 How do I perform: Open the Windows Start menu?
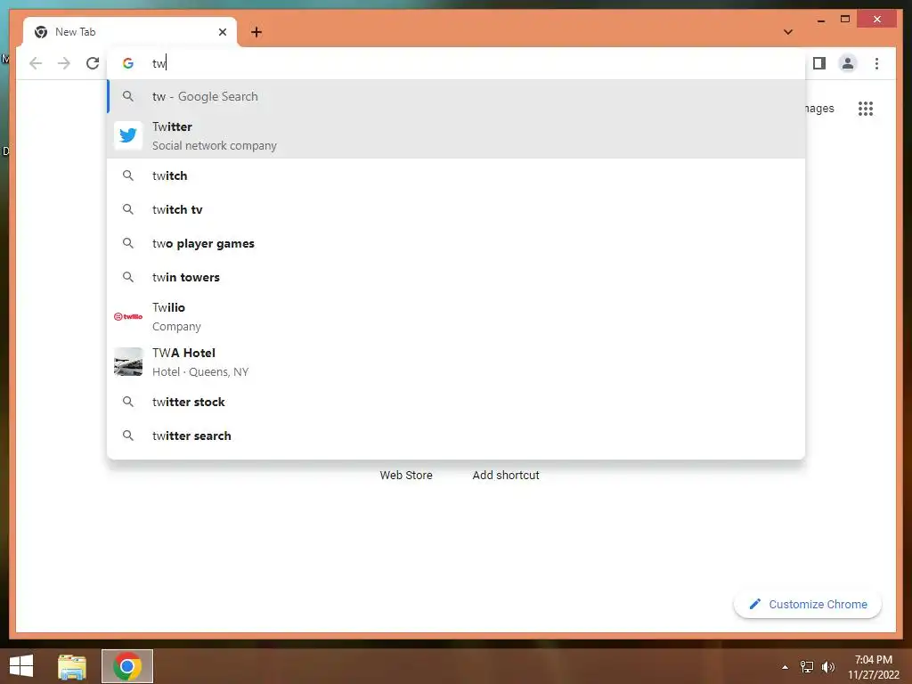pos(21,666)
